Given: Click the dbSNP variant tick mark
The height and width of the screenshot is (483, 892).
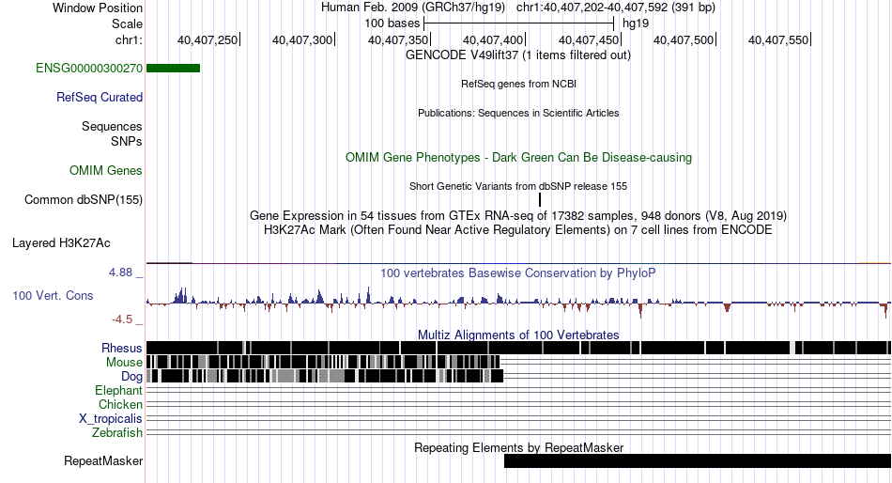Looking at the screenshot, I should pyautogui.click(x=540, y=199).
